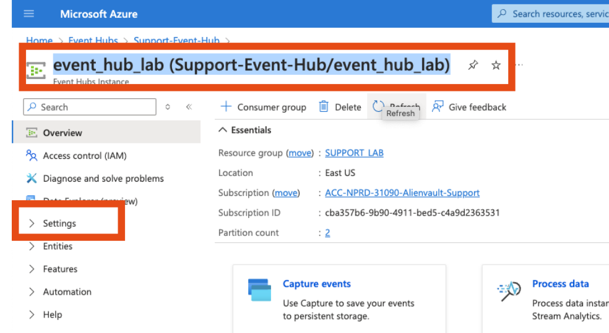Open the SUPPORT_LAB resource group
Image resolution: width=609 pixels, height=333 pixels.
(354, 153)
